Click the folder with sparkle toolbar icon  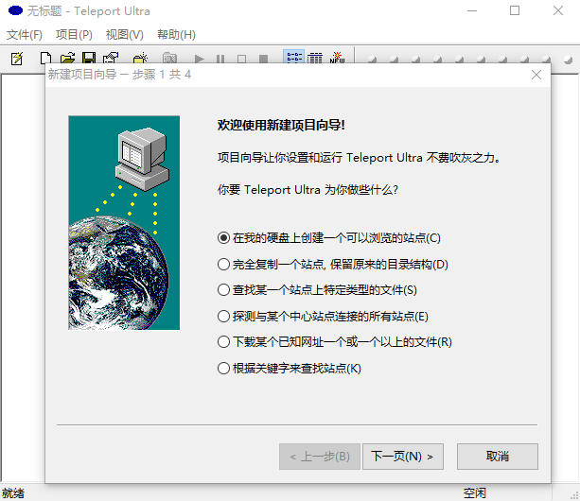tap(140, 58)
